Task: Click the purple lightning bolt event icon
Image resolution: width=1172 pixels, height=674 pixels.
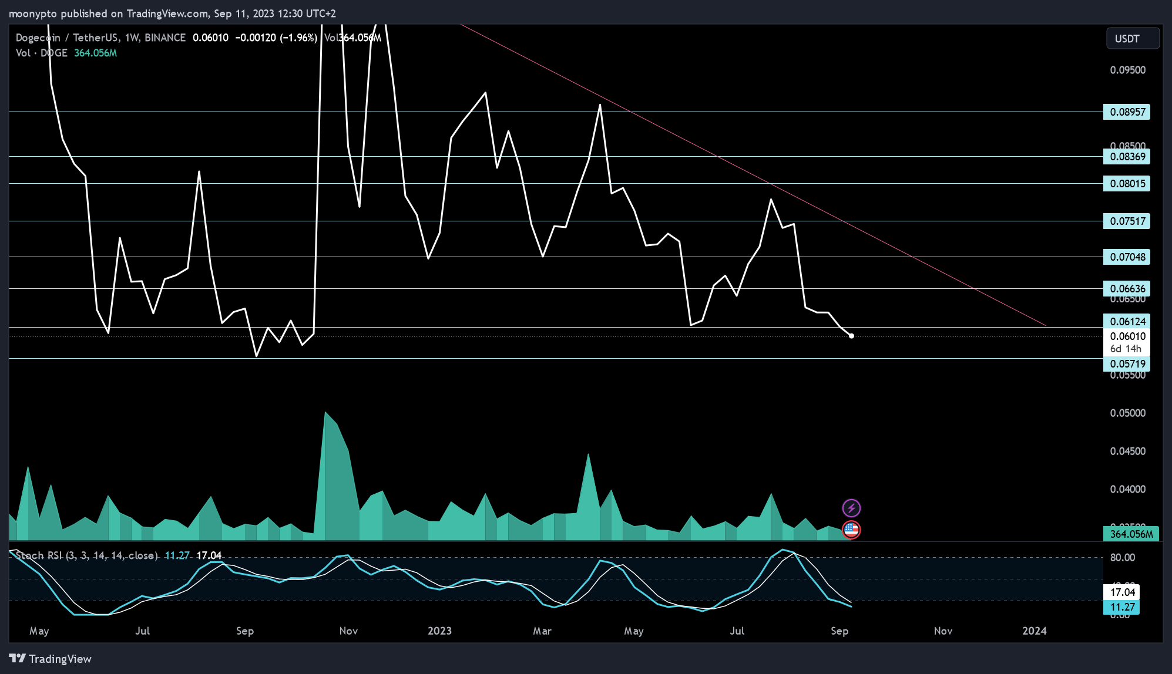Action: (x=851, y=508)
